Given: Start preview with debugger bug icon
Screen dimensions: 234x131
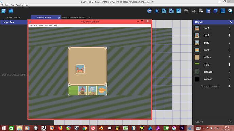Looking at the screenshot, I should click(157, 11).
